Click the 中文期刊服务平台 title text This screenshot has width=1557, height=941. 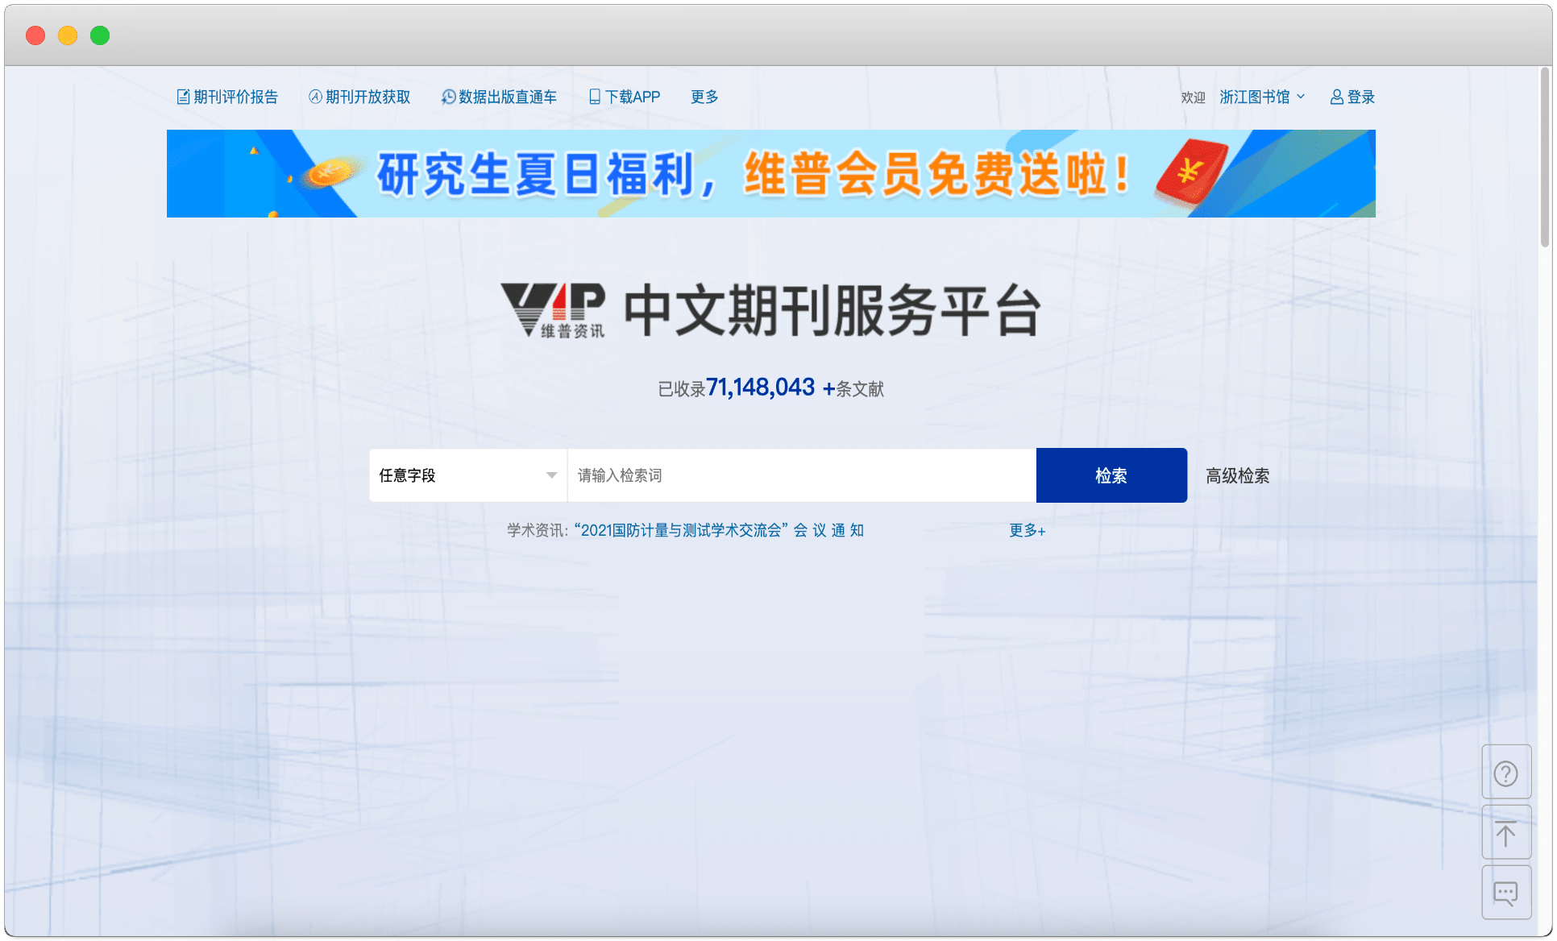[x=832, y=310]
